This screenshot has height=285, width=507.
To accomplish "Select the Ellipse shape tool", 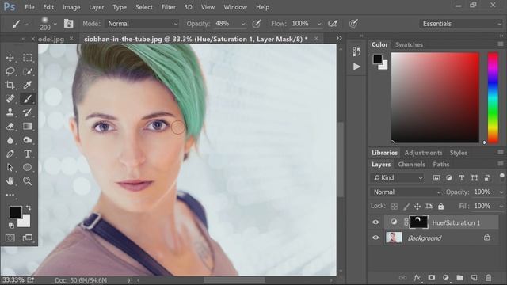I will click(28, 167).
